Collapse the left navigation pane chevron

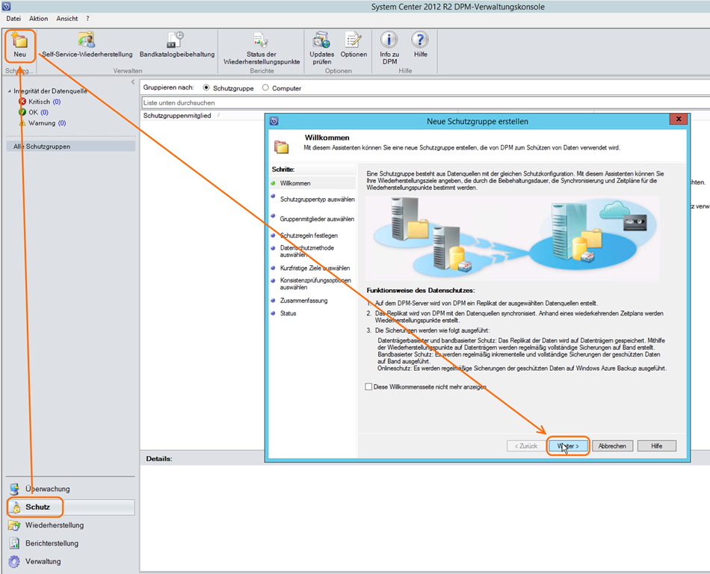[x=133, y=81]
